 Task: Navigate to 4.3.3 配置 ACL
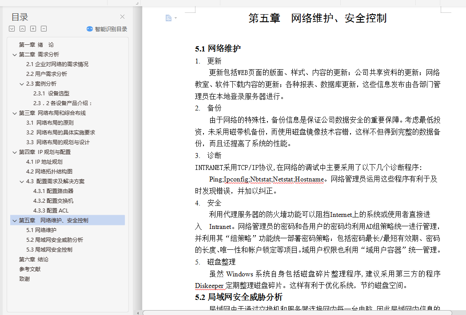[51, 211]
